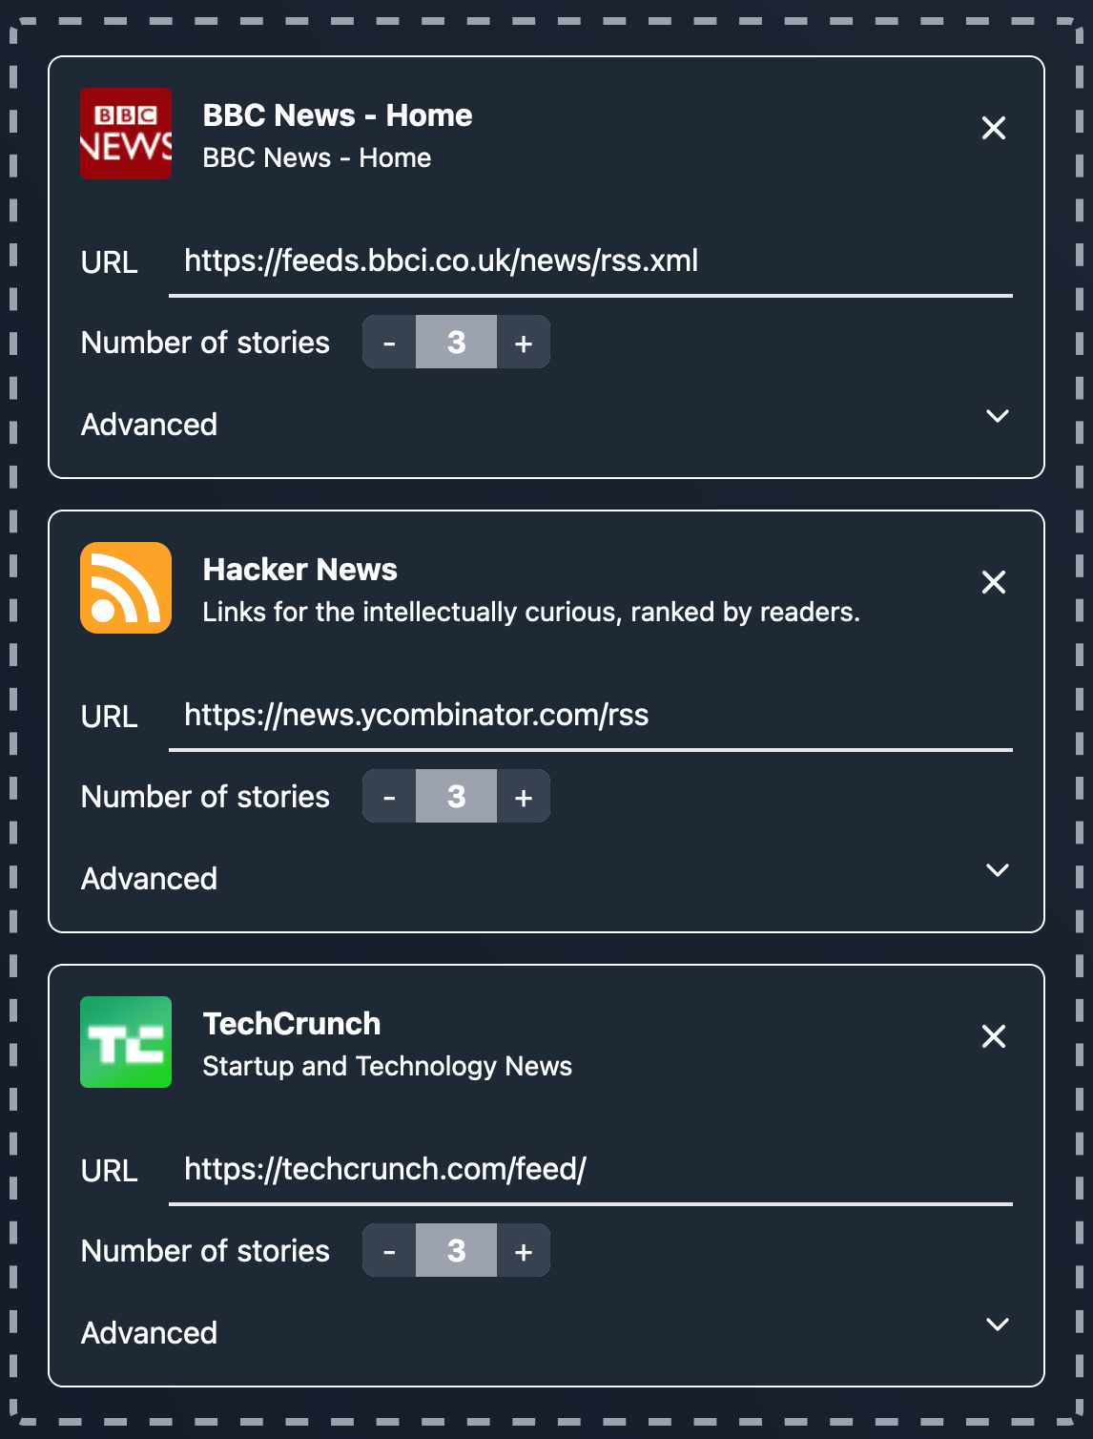Decrease Hacker News story count
Screen dimensions: 1093x1439
pyautogui.click(x=389, y=797)
